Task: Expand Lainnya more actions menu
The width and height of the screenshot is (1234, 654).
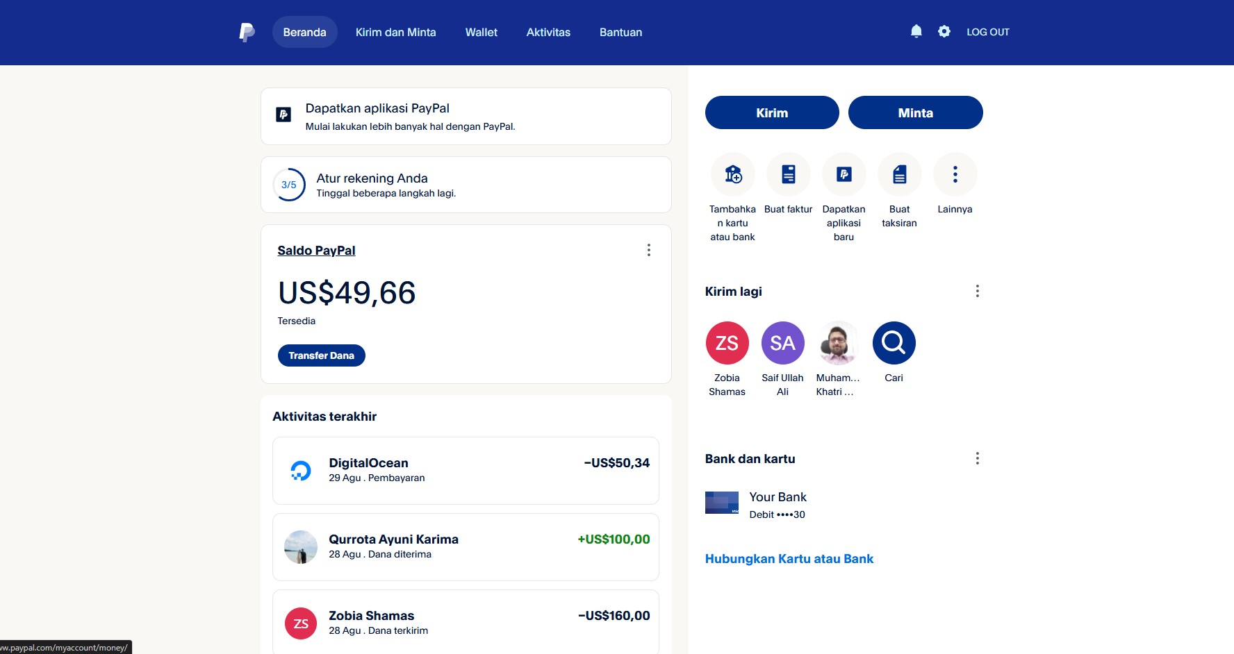Action: 955,174
